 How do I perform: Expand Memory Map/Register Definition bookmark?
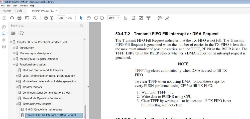click(x=14, y=59)
